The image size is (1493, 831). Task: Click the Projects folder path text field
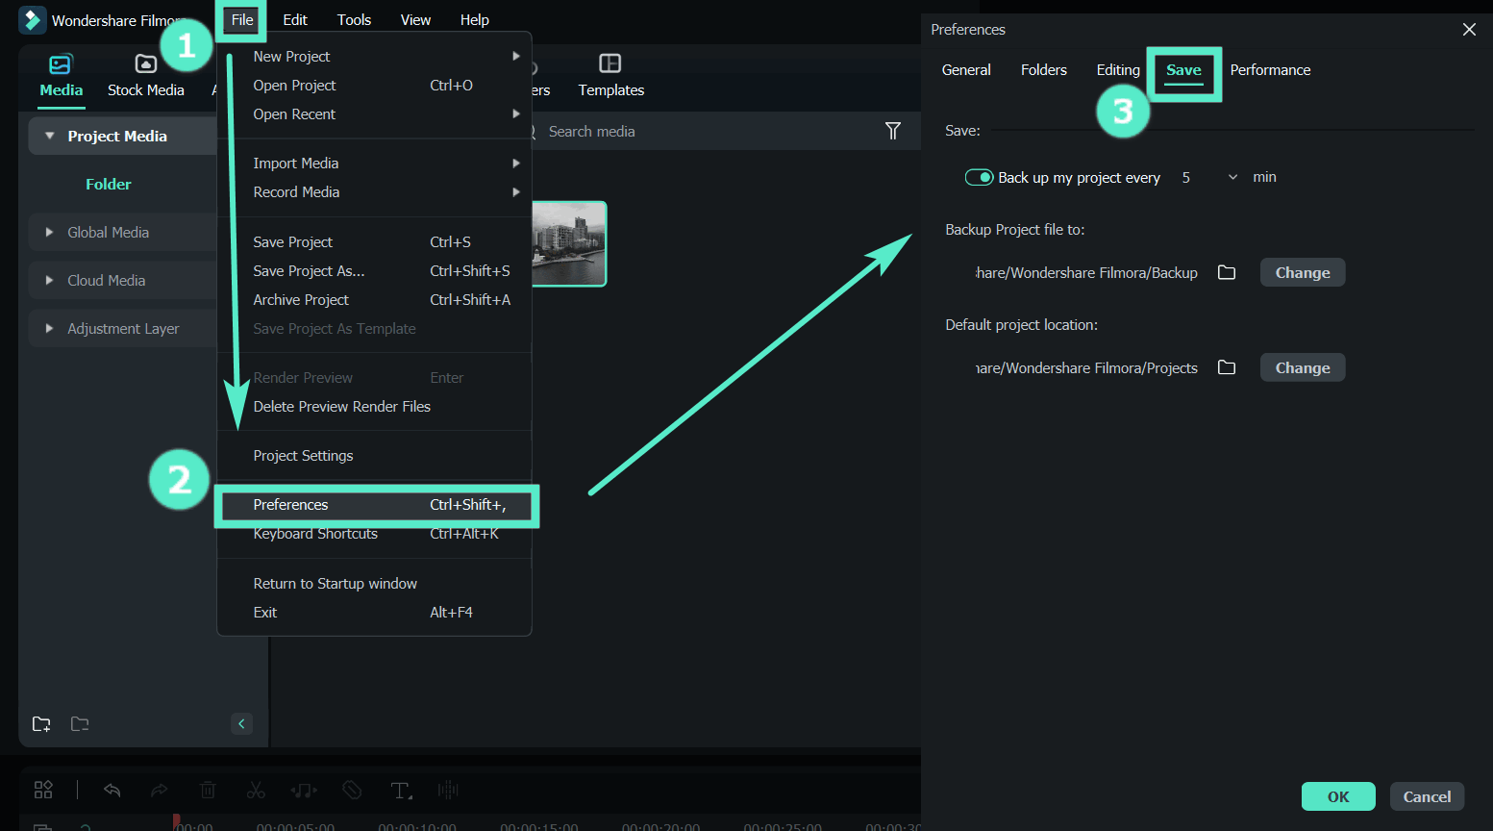click(x=1086, y=367)
